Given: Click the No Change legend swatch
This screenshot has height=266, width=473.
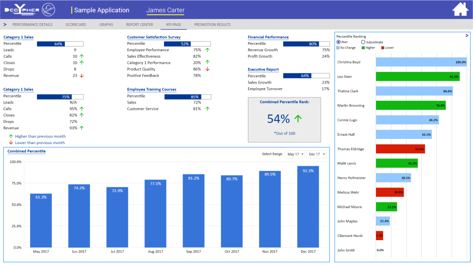Looking at the screenshot, I should tap(338, 48).
